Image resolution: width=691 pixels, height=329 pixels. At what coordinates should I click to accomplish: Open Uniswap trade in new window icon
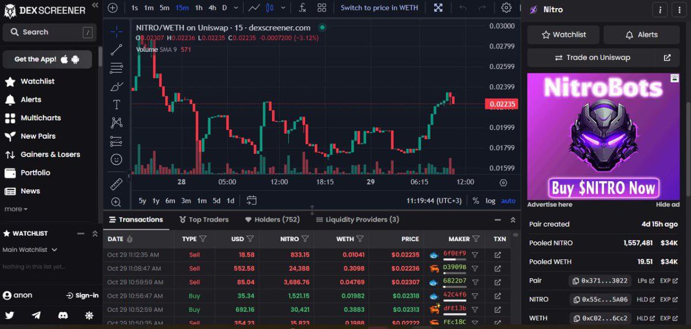click(667, 58)
